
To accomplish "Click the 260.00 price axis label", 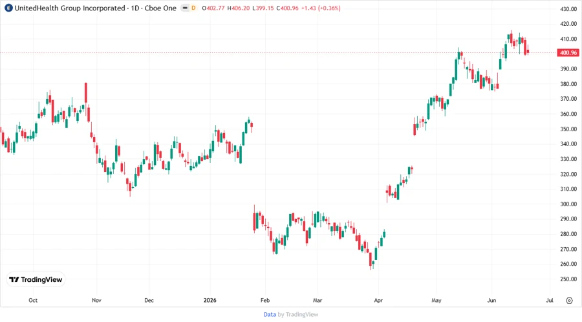I will (568, 264).
